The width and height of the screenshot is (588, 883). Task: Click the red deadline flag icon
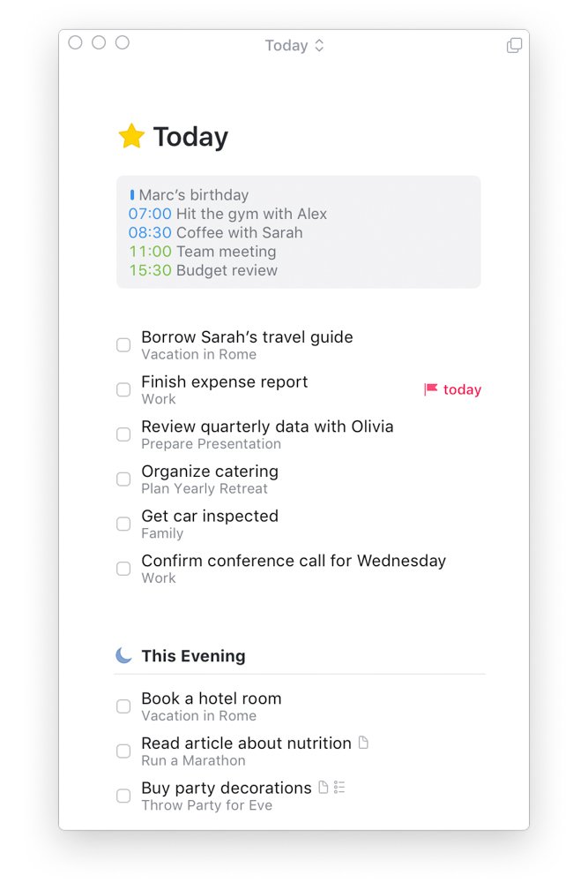tap(430, 389)
